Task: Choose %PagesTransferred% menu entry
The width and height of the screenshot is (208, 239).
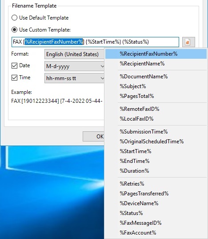Action: (x=156, y=194)
